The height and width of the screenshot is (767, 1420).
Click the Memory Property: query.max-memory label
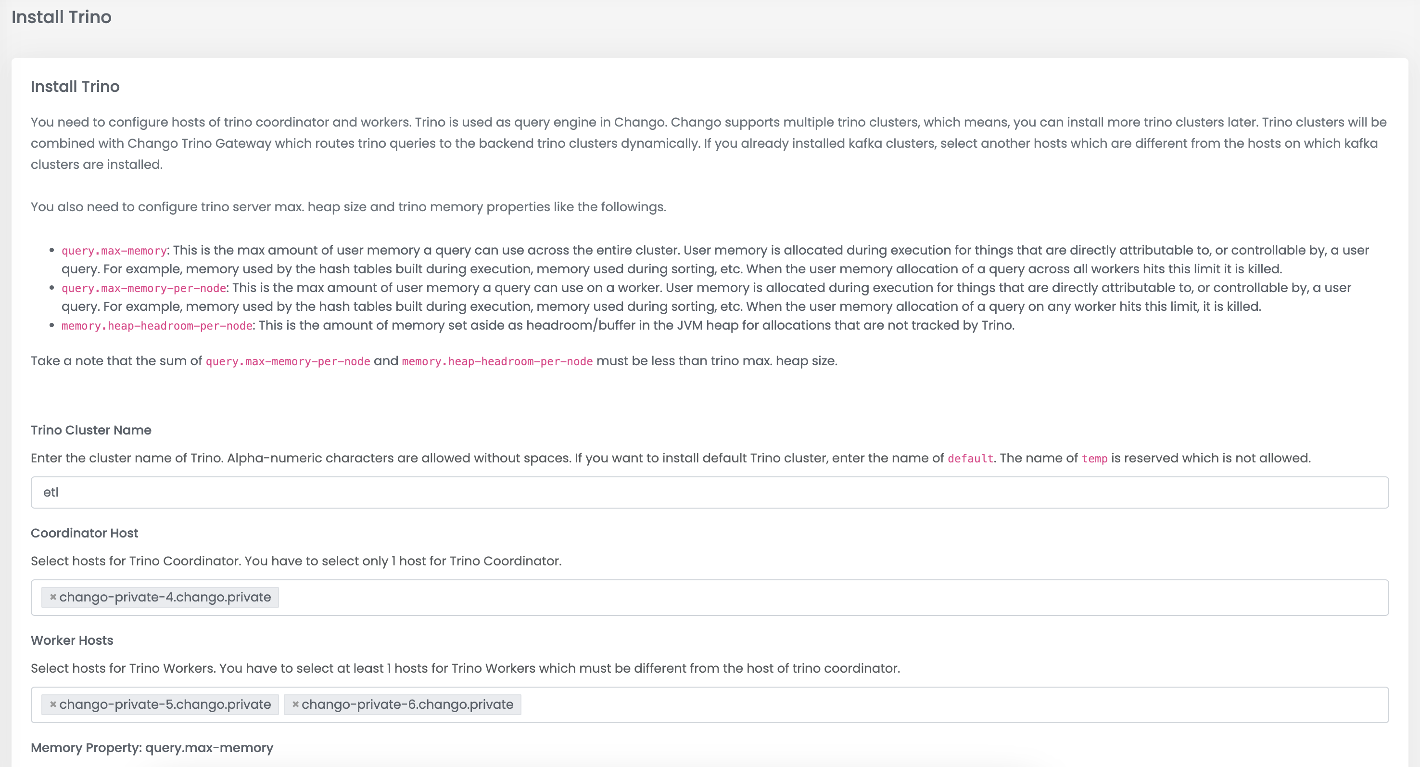pos(152,748)
